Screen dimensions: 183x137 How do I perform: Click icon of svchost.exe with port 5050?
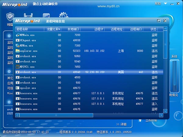coord(17,56)
